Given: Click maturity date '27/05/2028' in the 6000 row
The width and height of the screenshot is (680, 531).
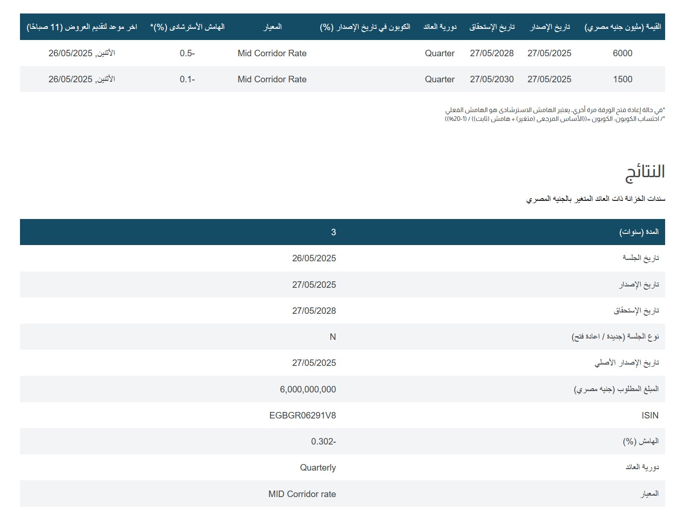Looking at the screenshot, I should [x=492, y=53].
